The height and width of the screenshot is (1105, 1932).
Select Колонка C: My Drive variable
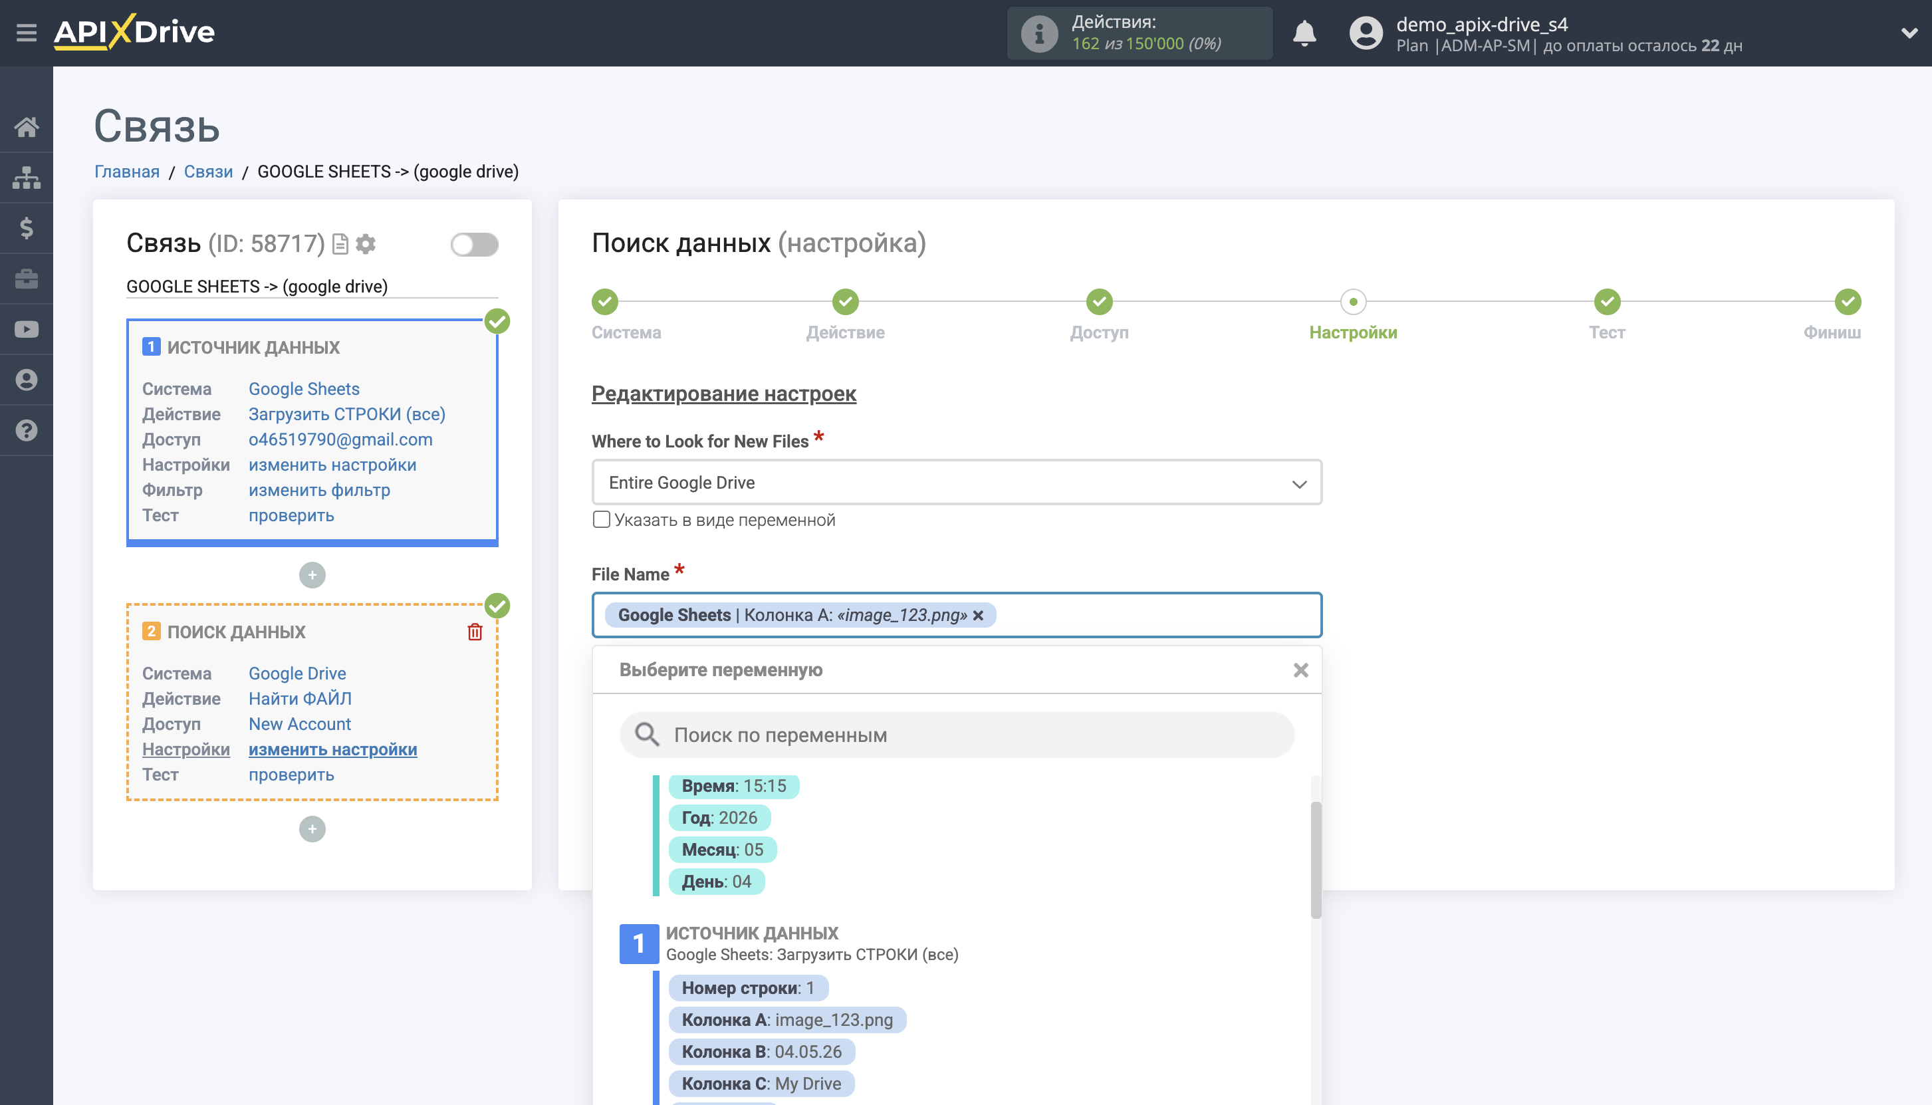761,1084
